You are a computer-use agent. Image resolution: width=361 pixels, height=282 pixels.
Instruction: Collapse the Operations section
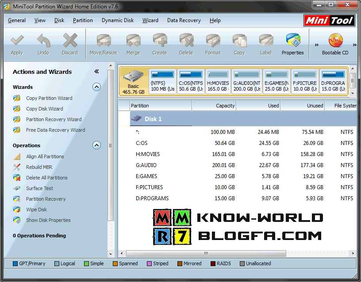(x=96, y=145)
